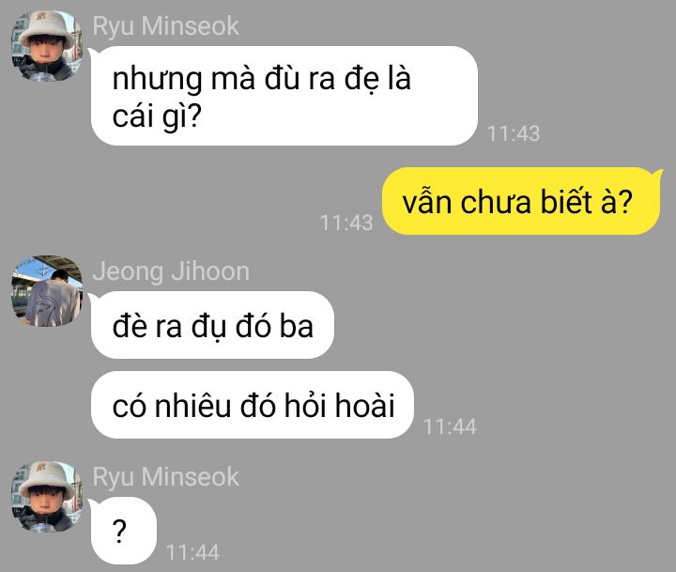Click the 11:43 timestamp left of yellow bubble
Screen dimensions: 676x572
346,223
